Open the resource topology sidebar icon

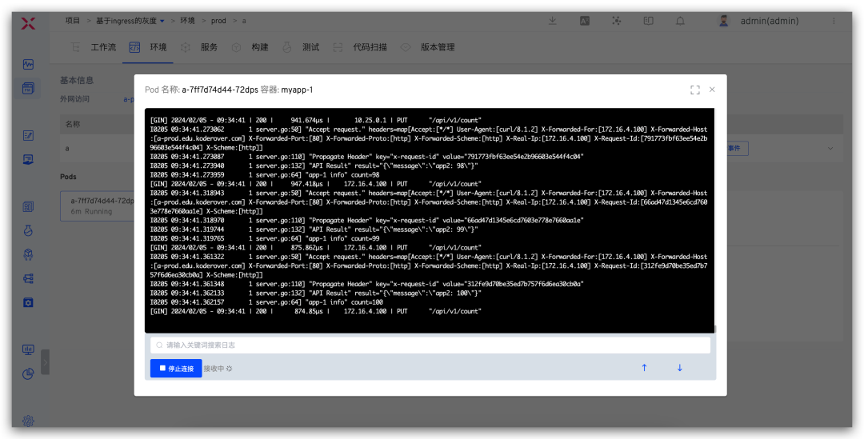(28, 279)
